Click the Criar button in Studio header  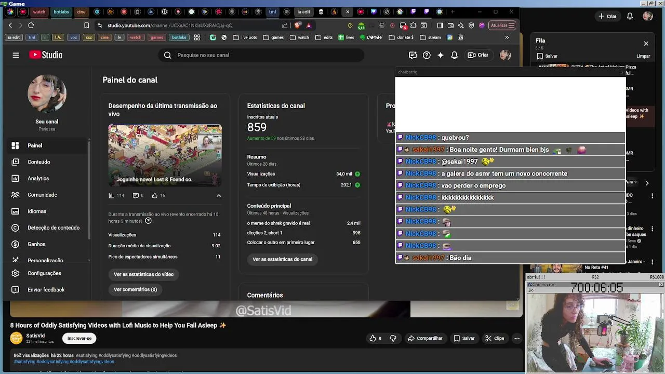[478, 55]
